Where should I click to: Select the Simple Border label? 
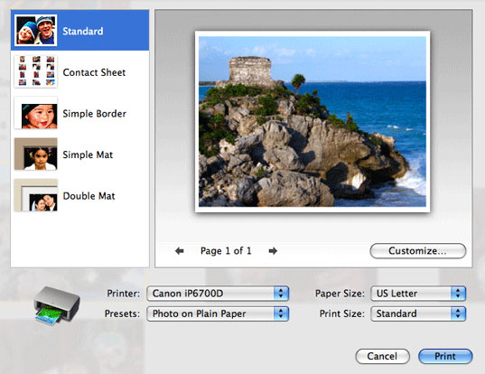[94, 114]
